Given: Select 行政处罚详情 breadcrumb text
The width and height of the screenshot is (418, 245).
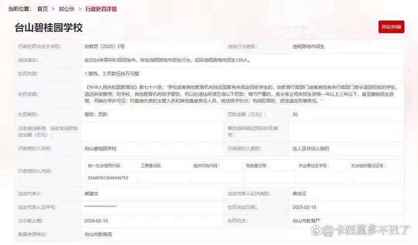Looking at the screenshot, I should (101, 9).
